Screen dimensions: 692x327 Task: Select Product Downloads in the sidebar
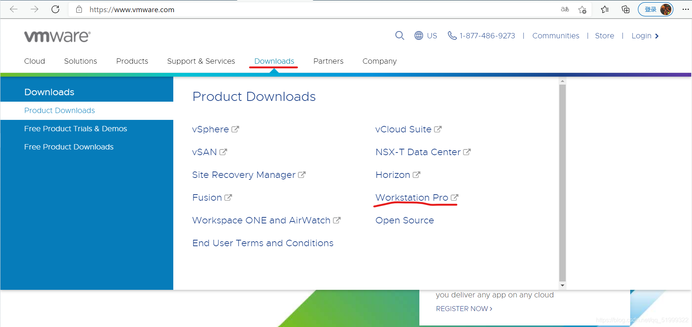60,110
